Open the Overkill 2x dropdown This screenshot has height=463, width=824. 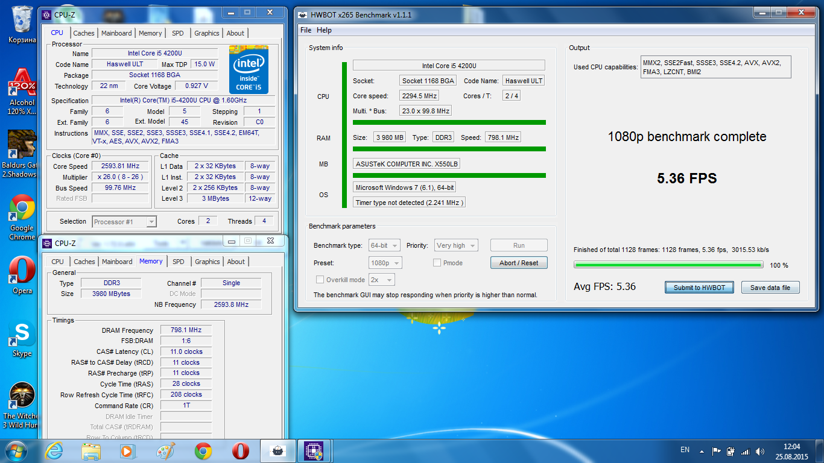382,280
